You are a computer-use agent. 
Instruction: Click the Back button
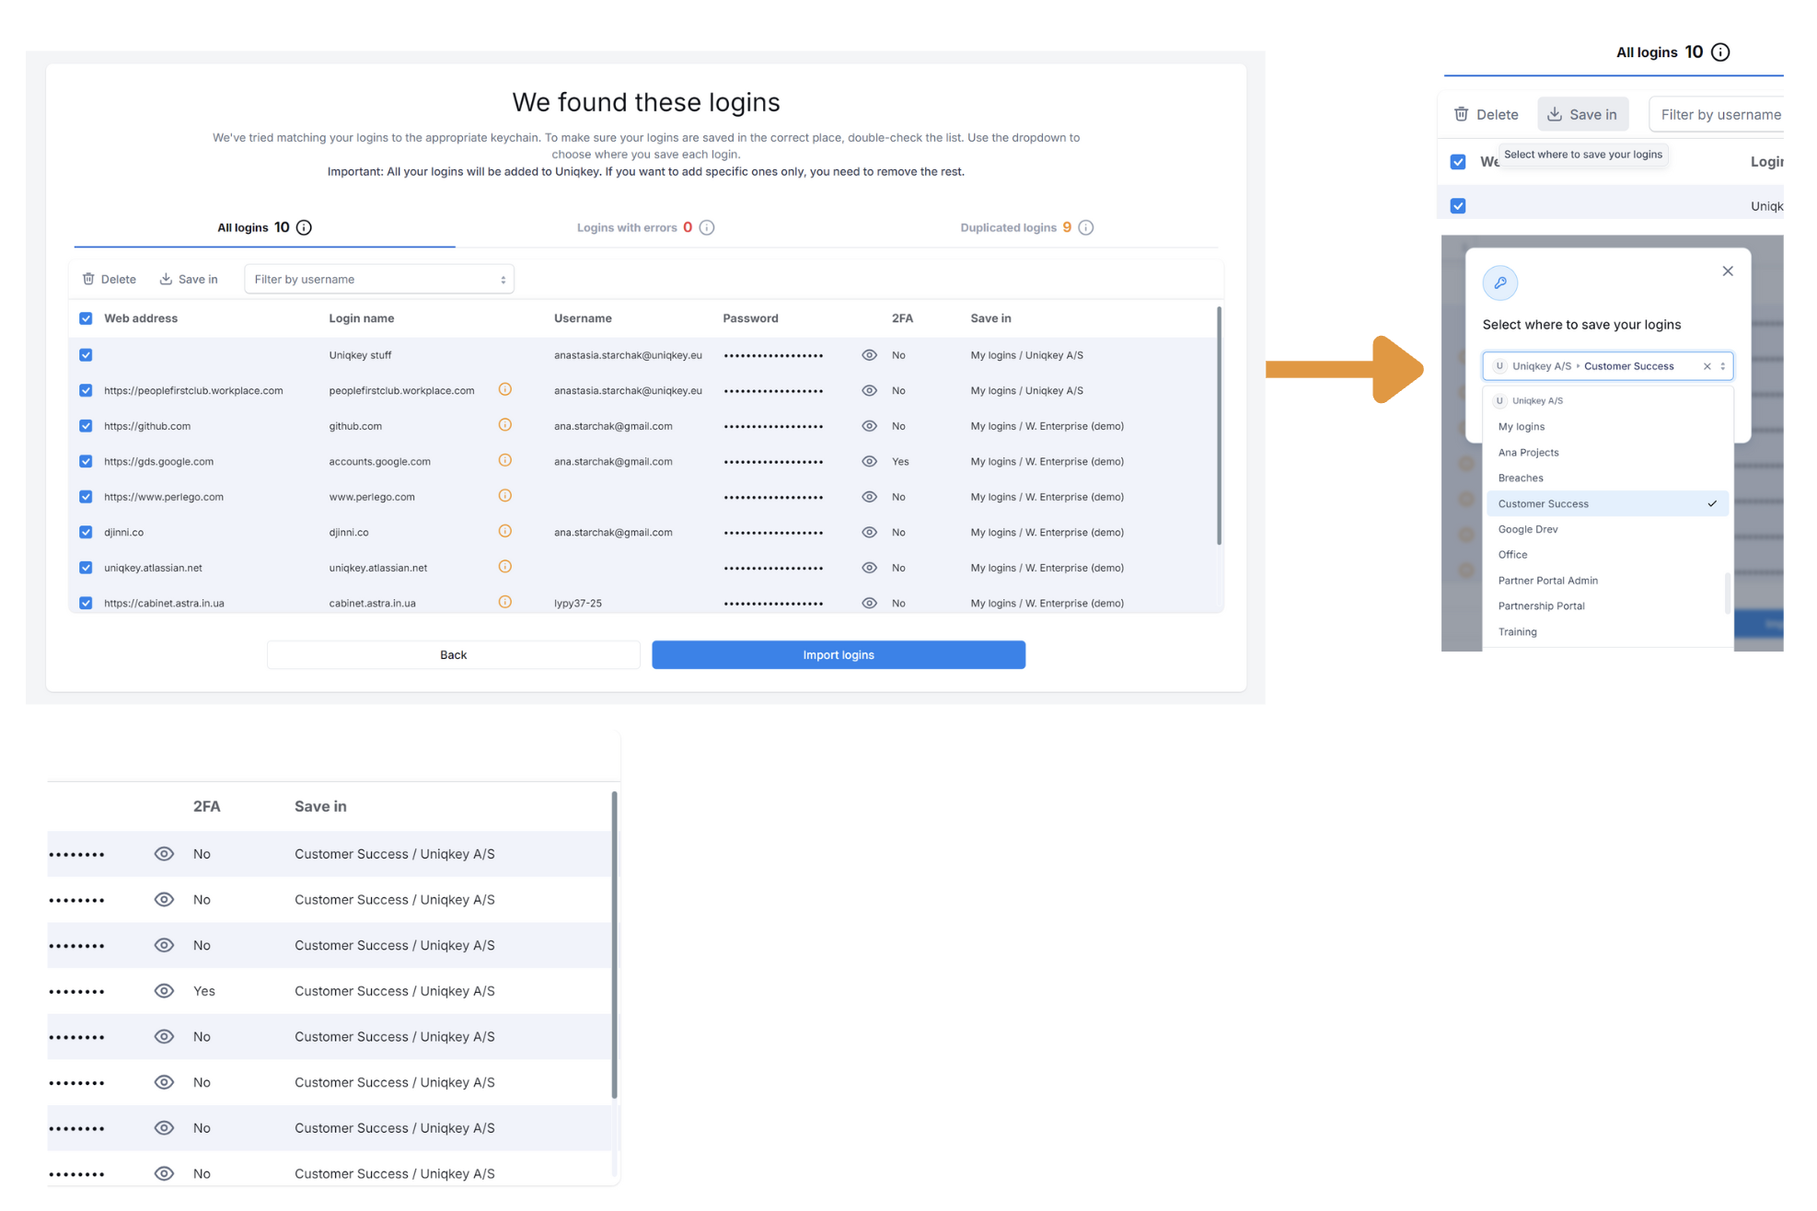[x=453, y=655]
